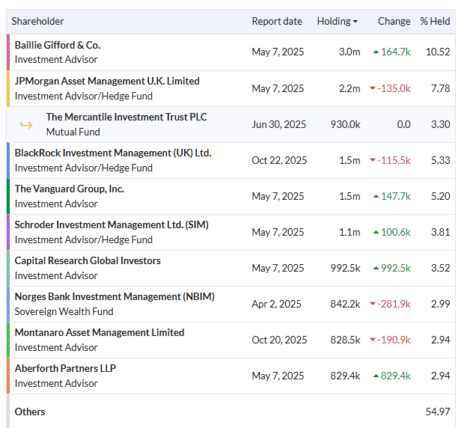Viewport: 461px width, 428px height.
Task: Select the Others row
Action: click(230, 412)
